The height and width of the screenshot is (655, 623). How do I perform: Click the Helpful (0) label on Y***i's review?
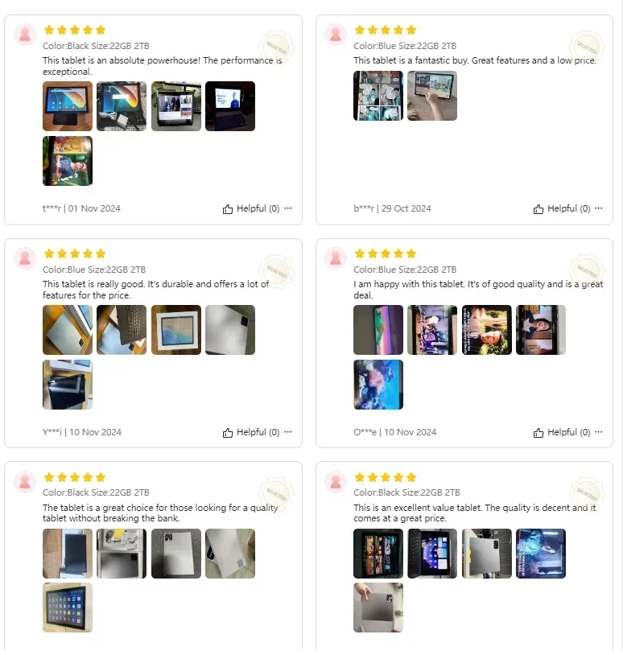pyautogui.click(x=258, y=432)
